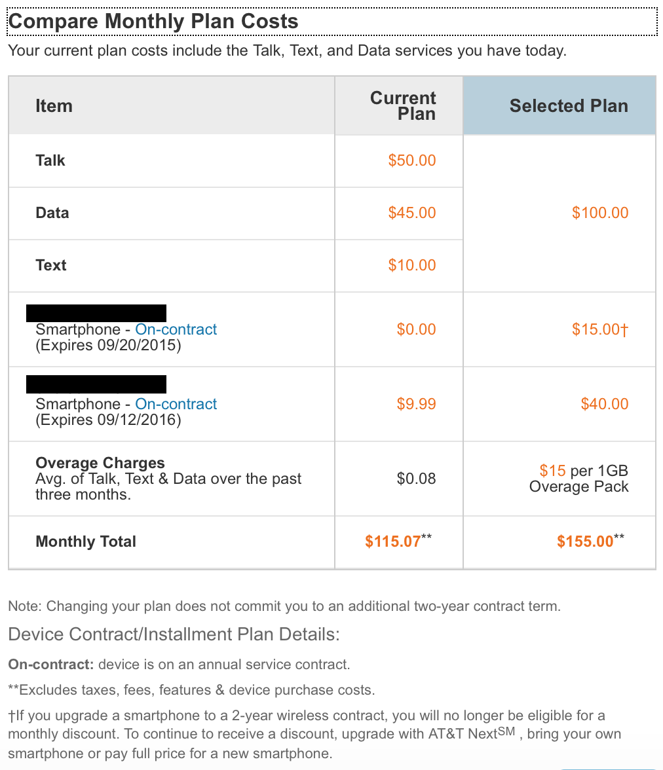Viewport: 663px width, 770px height.
Task: Click the $155.00 selected monthly total
Action: click(x=590, y=541)
